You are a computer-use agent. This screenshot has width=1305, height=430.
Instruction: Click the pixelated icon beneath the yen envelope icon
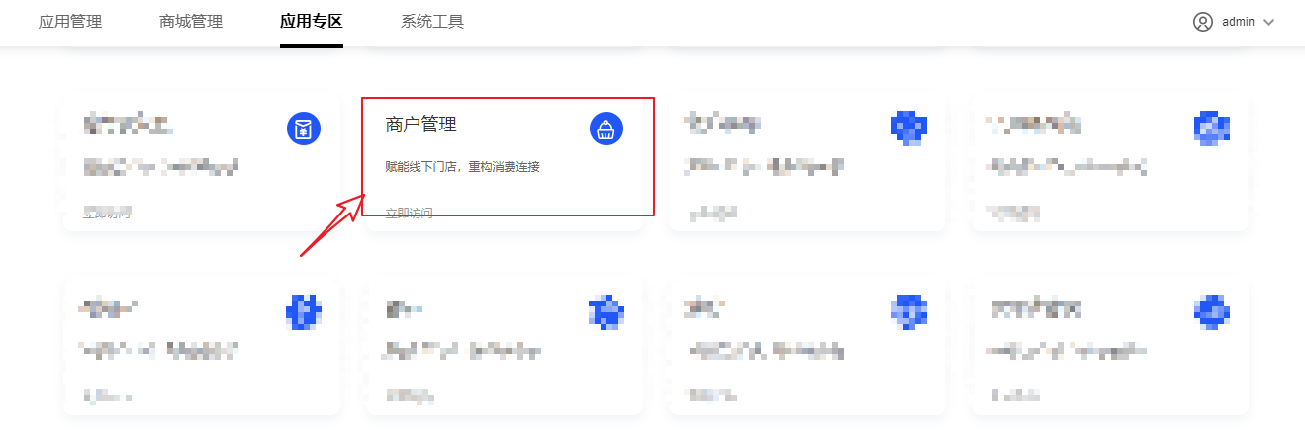(304, 311)
